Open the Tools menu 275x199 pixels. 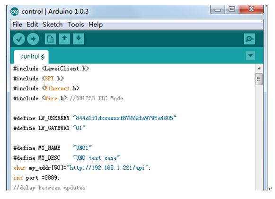(x=76, y=25)
